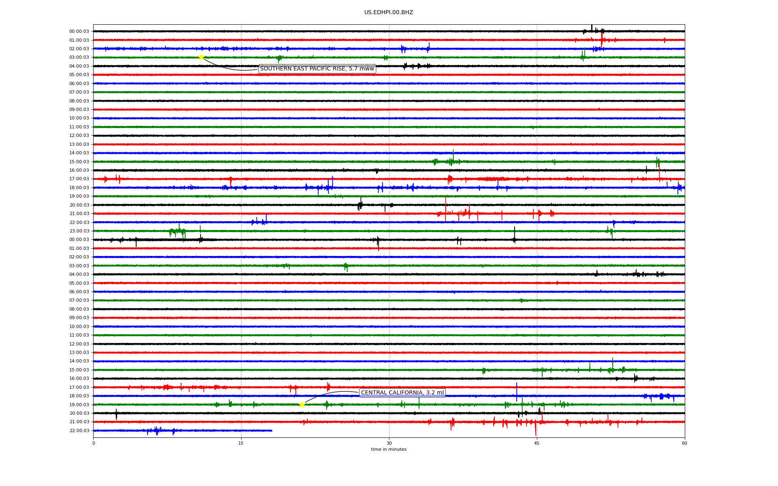Click the 60 tick label on the time axis

tap(684, 443)
